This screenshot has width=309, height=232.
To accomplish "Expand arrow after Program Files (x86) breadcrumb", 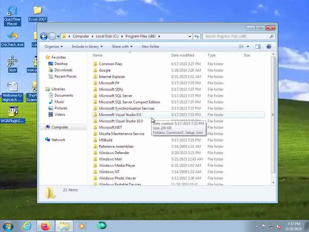I will tap(159, 36).
